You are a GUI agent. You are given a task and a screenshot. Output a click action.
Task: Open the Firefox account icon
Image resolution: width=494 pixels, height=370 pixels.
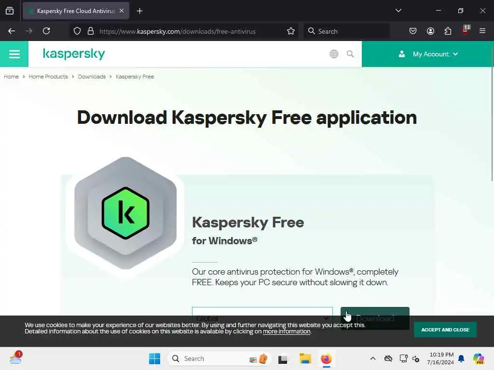[430, 31]
